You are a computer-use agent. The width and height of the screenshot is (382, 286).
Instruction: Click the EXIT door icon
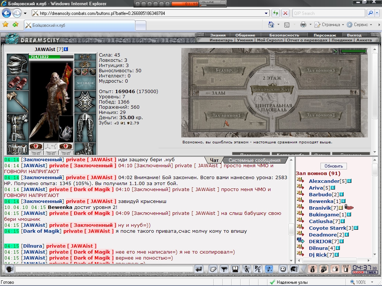click(346, 269)
